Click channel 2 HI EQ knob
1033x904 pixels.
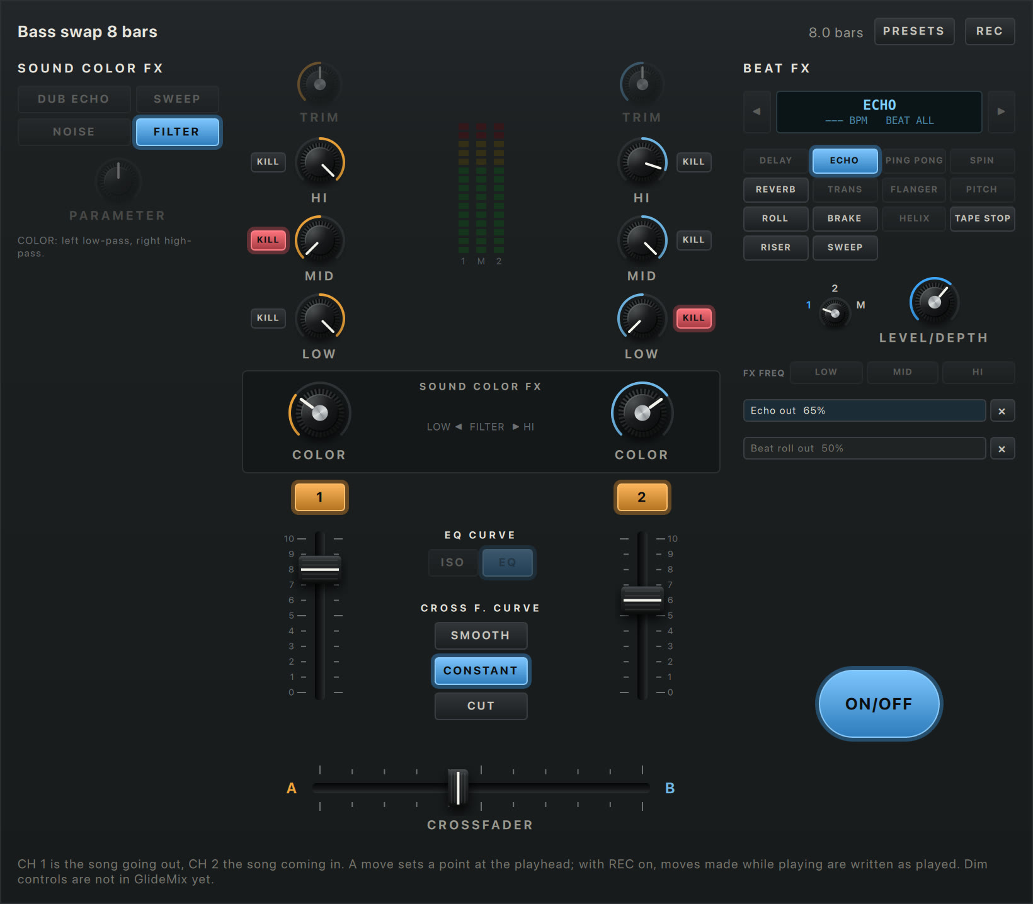click(x=642, y=162)
